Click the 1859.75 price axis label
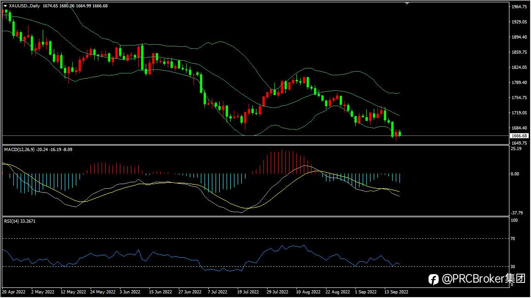This screenshot has height=298, width=531. point(519,52)
